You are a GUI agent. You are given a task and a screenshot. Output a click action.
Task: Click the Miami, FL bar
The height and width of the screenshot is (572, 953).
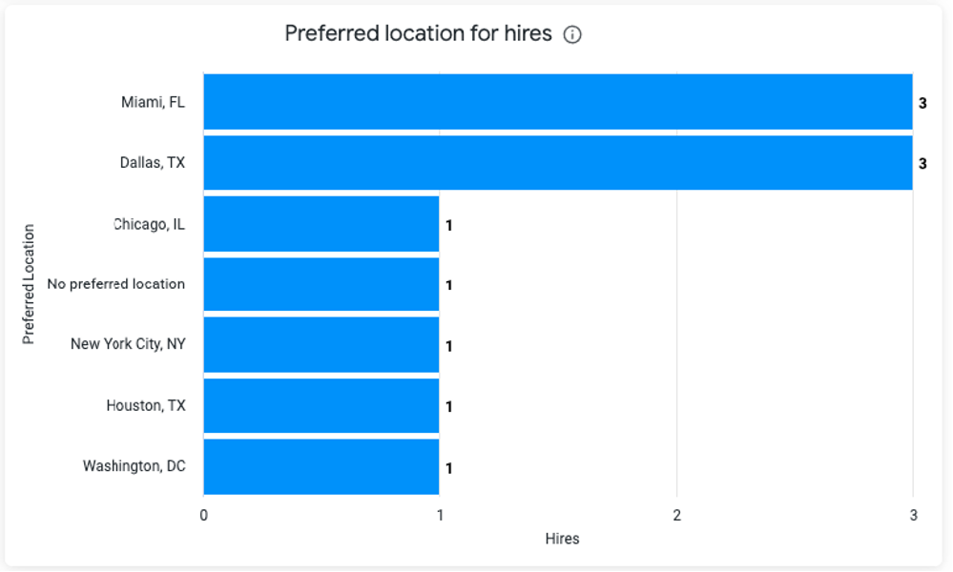(557, 102)
